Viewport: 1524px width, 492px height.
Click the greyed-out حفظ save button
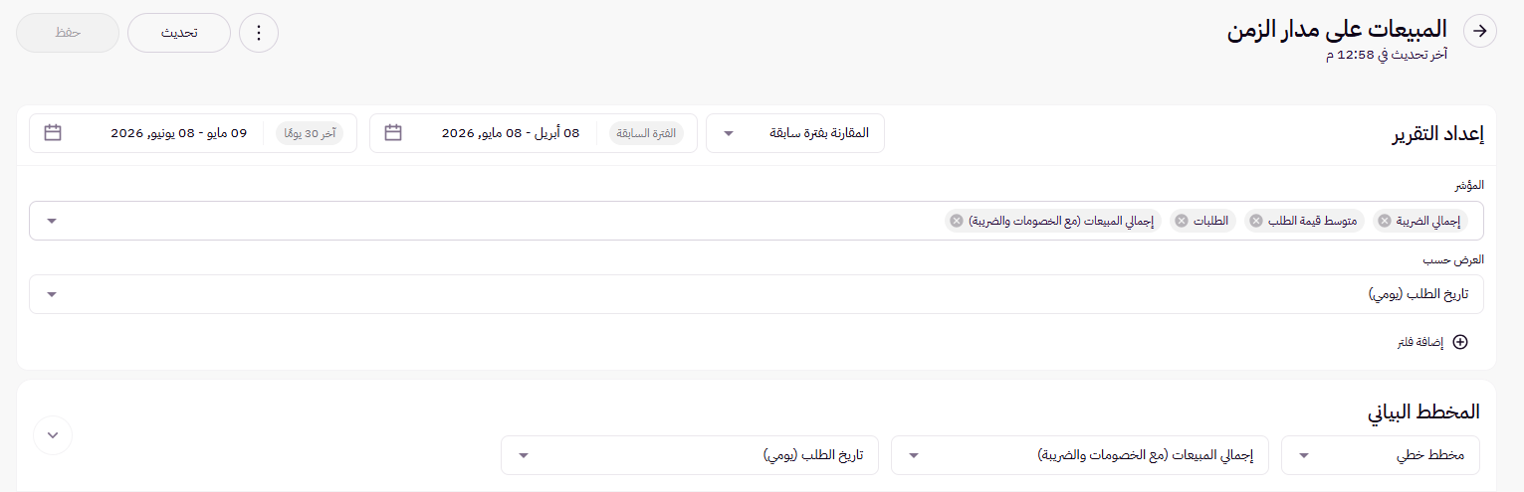click(68, 33)
